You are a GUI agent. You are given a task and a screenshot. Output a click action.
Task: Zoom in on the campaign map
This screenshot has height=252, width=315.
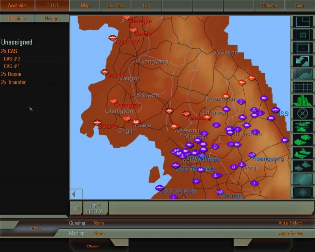tap(302, 35)
